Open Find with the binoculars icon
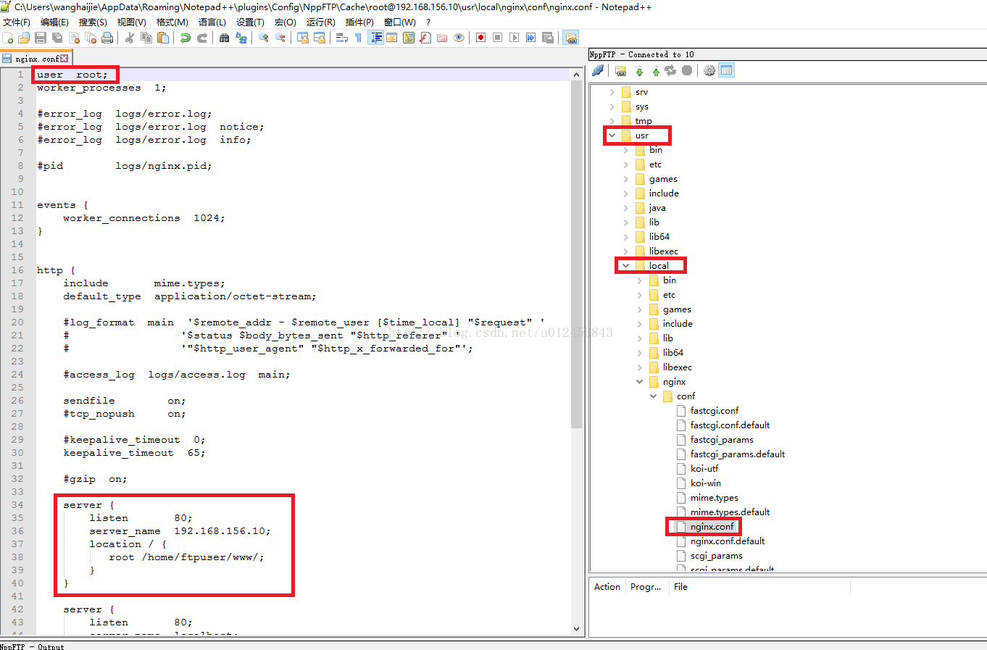Image resolution: width=987 pixels, height=650 pixels. (224, 38)
